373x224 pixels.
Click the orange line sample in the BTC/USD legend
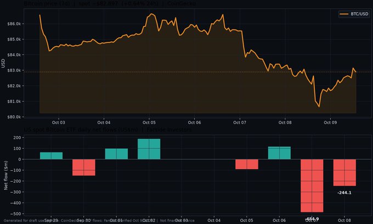344,14
